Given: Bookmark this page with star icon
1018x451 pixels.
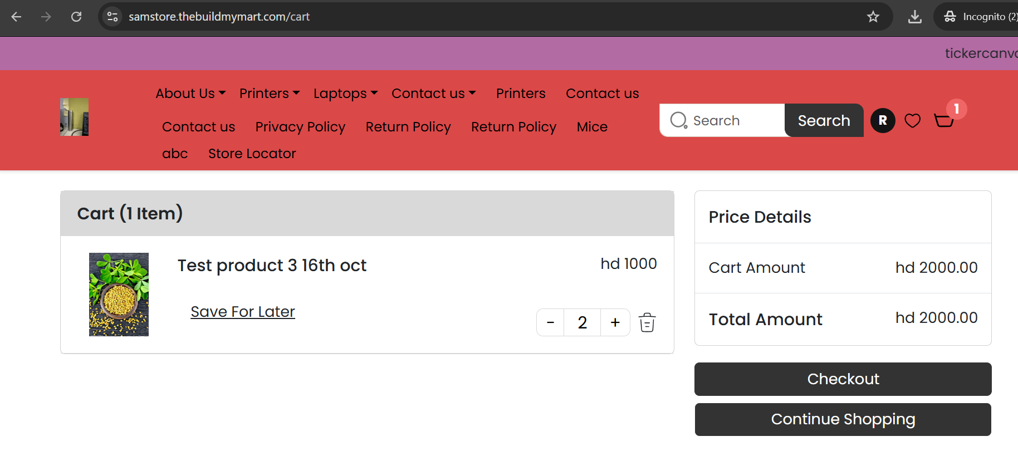Looking at the screenshot, I should pos(873,17).
